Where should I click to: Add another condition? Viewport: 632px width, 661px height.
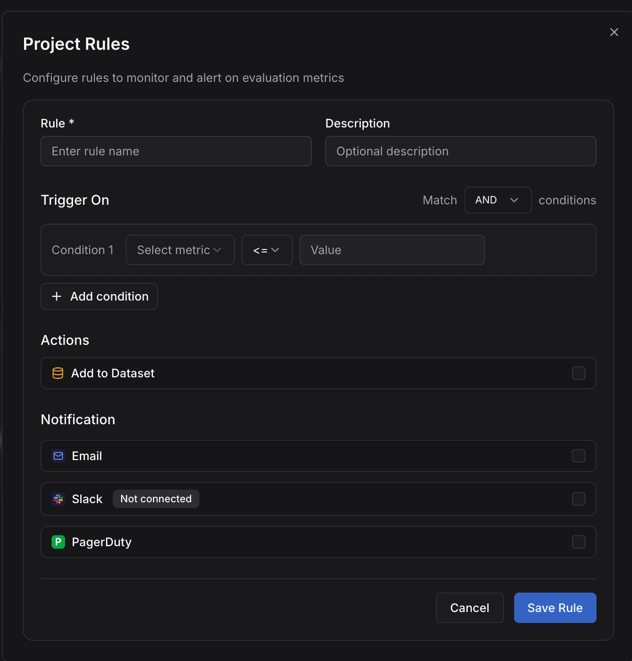coord(99,296)
